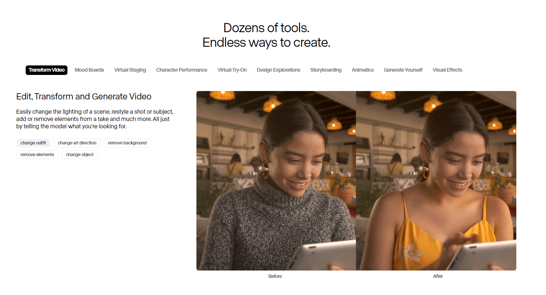Select the Transform Video tab
The width and height of the screenshot is (546, 295).
pos(47,70)
